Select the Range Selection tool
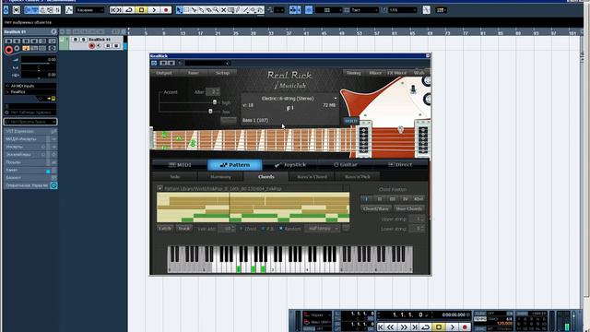590x332 pixels. click(187, 10)
